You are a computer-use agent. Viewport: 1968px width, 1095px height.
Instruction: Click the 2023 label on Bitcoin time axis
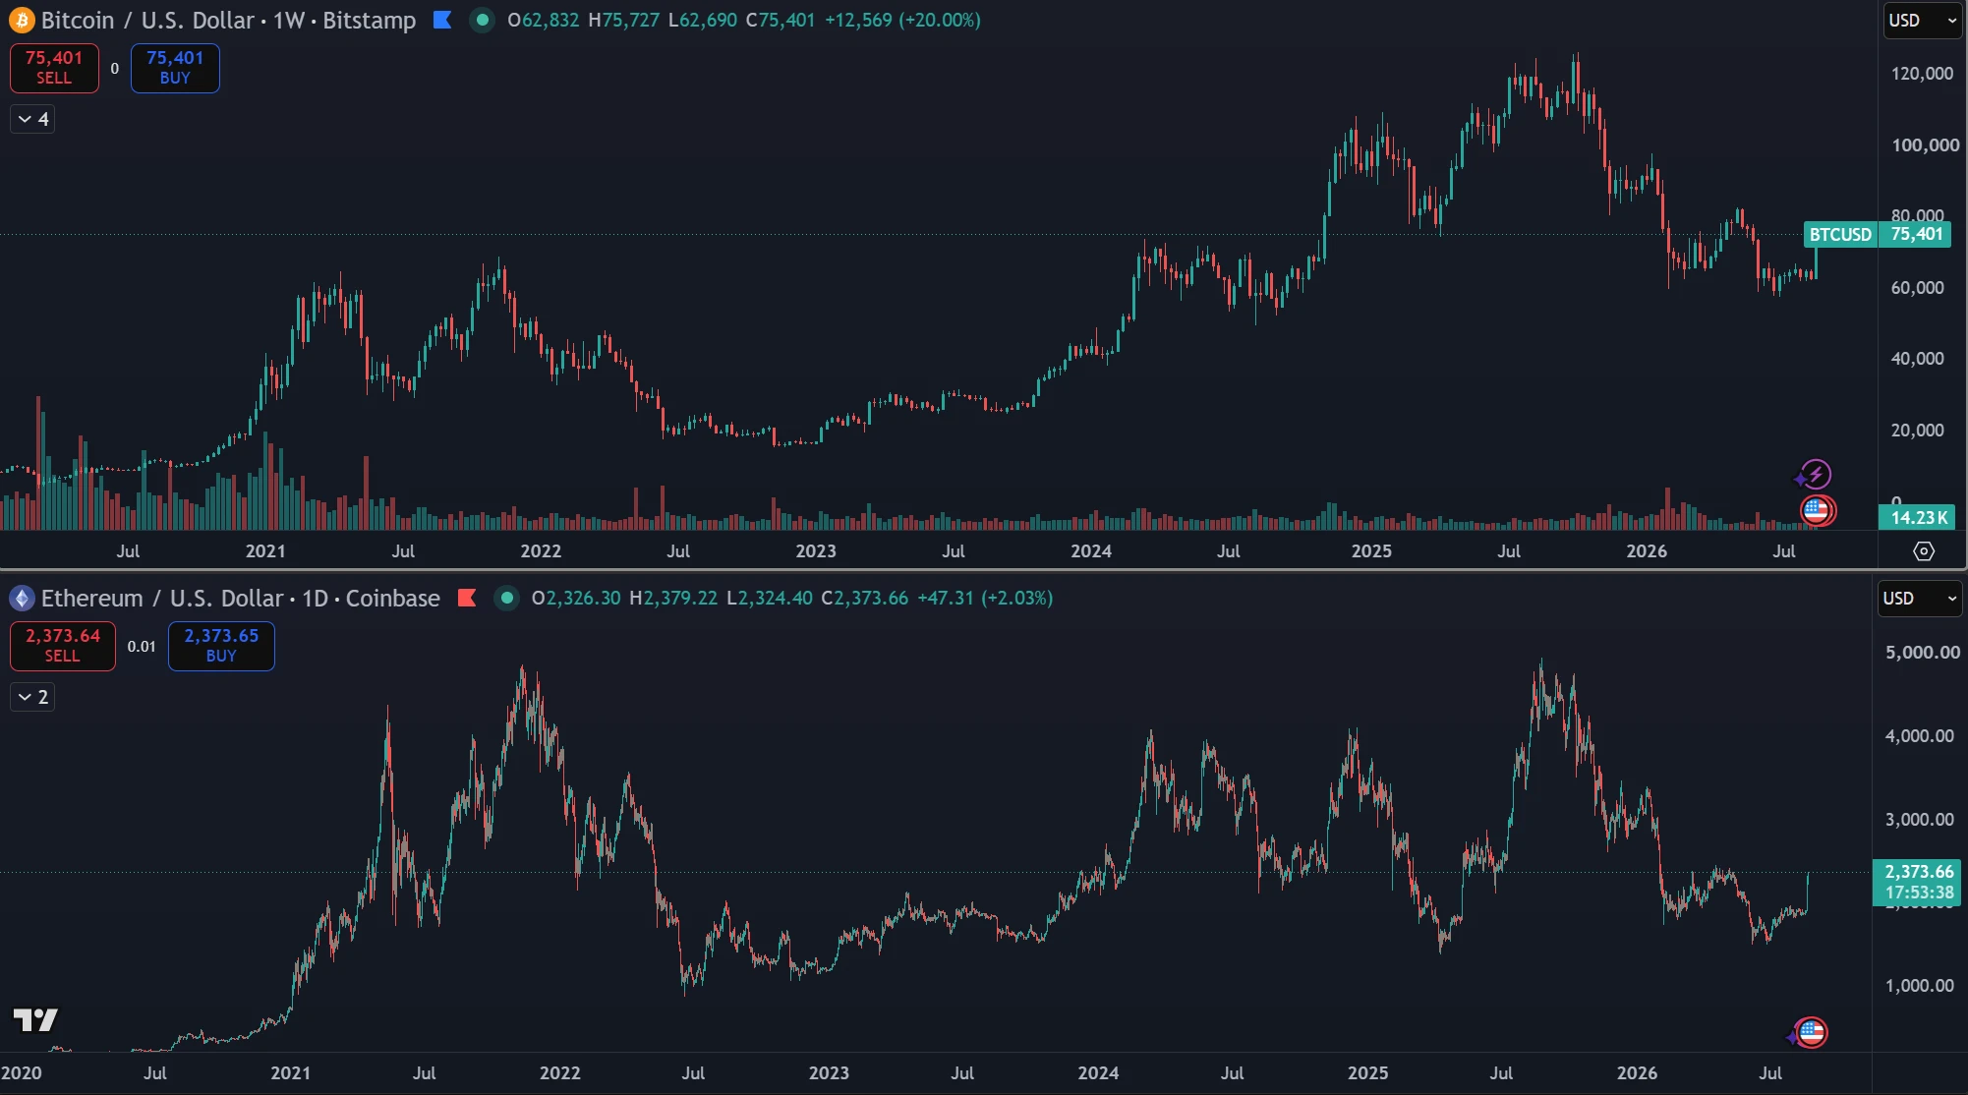point(816,551)
